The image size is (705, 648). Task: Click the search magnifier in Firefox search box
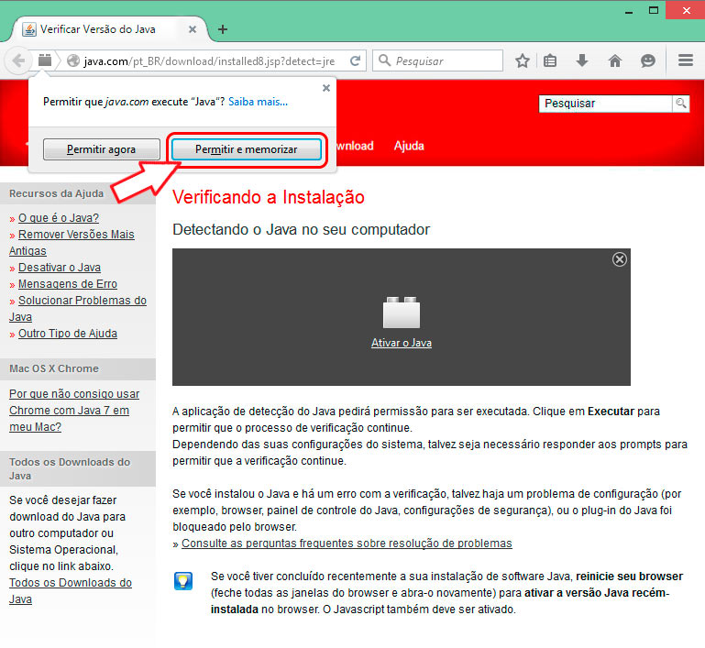(x=384, y=60)
